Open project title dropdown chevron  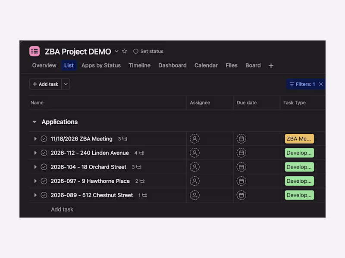116,51
